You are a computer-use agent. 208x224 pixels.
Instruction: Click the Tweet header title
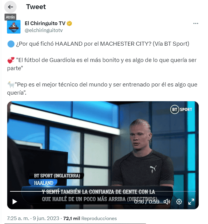point(36,7)
